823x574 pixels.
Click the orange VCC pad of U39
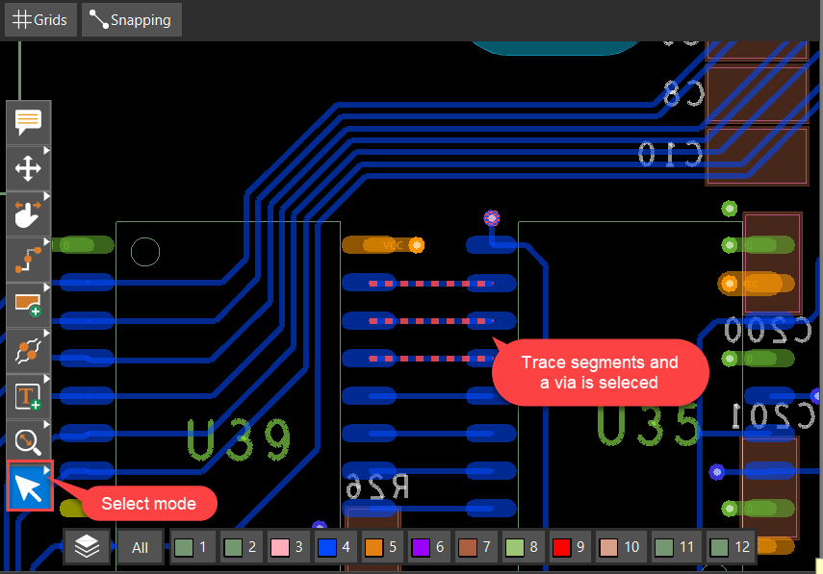point(383,245)
